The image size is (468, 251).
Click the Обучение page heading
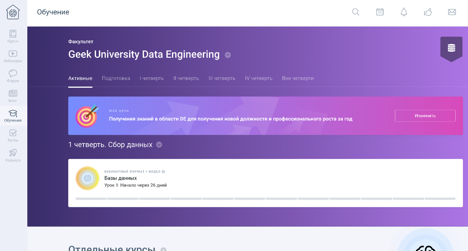tap(53, 12)
